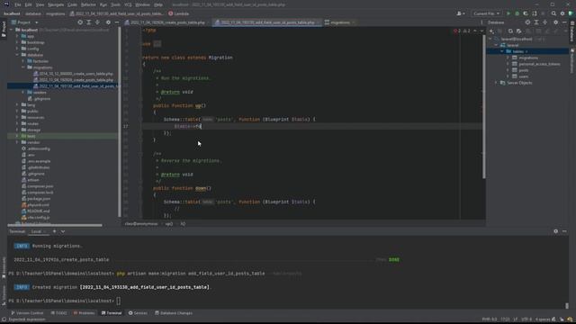Expand the app folder in the project tree
Viewport: 576px width, 324px height.
coord(17,36)
